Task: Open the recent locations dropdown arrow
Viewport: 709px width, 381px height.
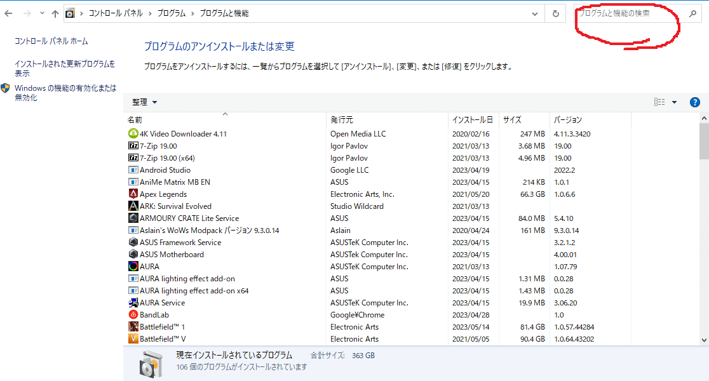Action: [42, 13]
